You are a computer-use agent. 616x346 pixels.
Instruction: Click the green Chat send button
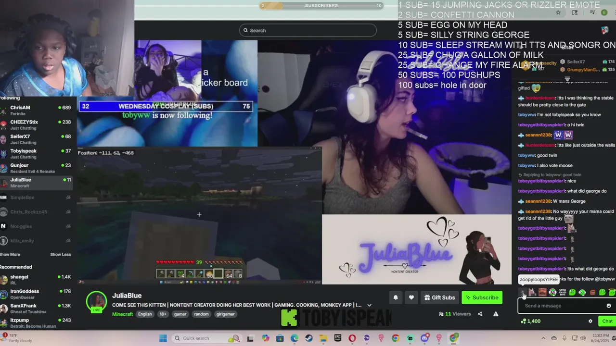coord(607,321)
